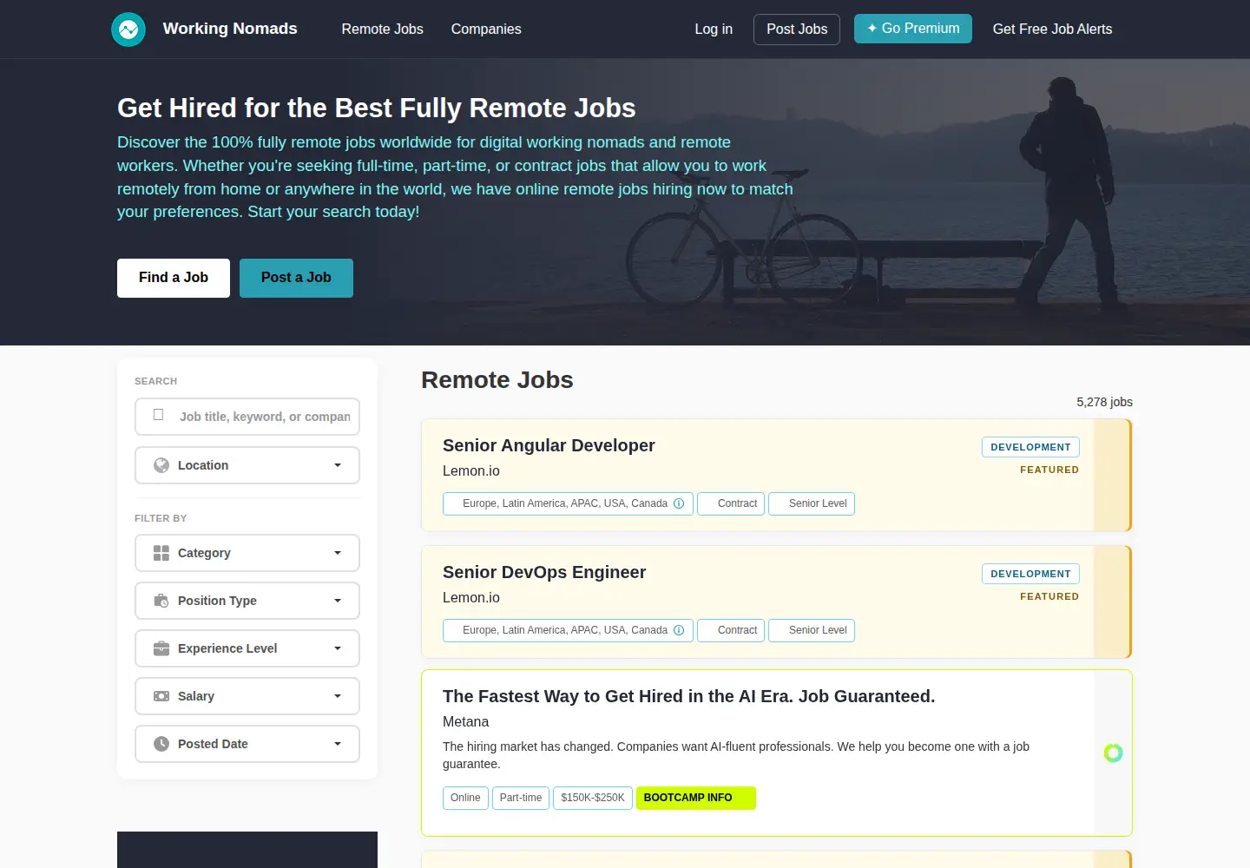Open the Senior DevOps Engineer job title
This screenshot has width=1250, height=868.
544,572
